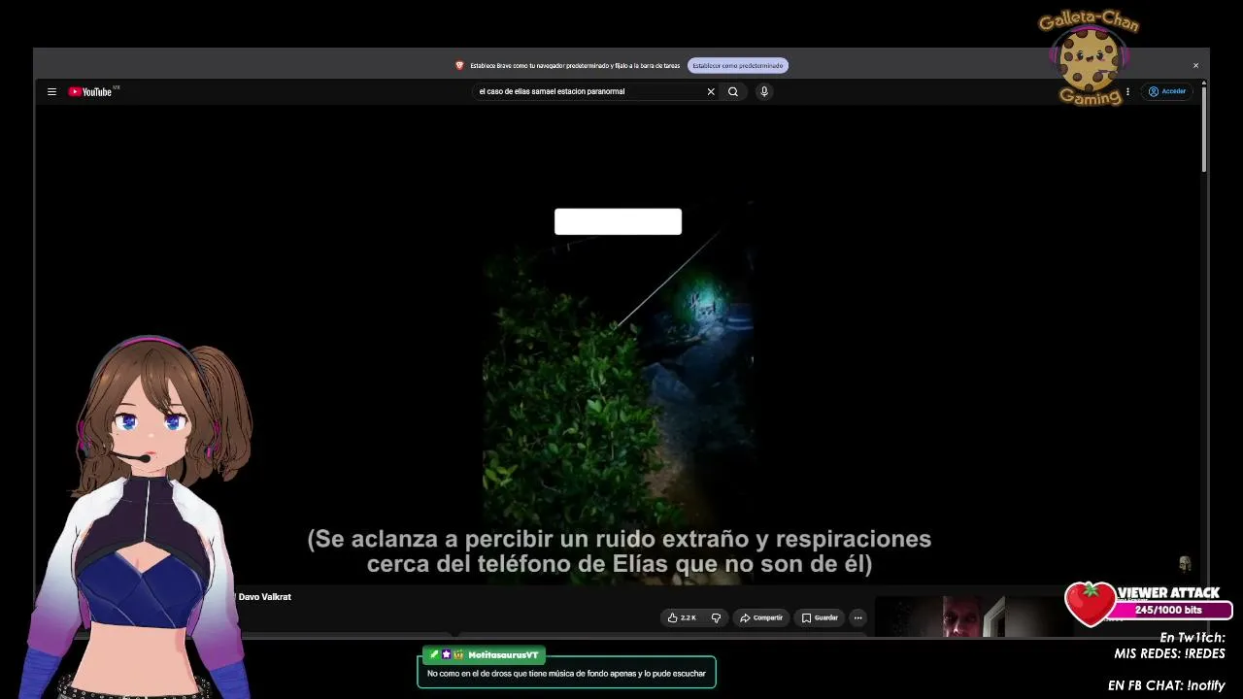
Task: Start voice search with microphone
Action: coord(764,91)
